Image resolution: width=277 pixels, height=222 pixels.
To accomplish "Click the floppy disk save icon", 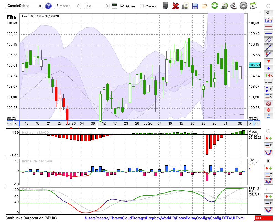I will (x=195, y=6).
